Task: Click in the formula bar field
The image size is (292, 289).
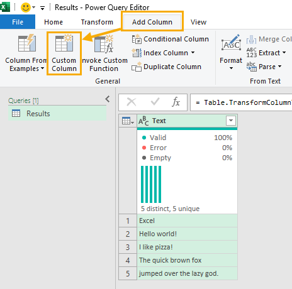Action: click(x=241, y=102)
